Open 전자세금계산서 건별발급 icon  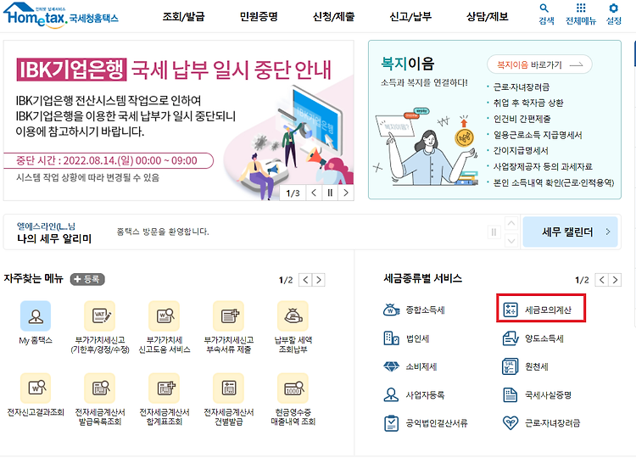tap(229, 388)
